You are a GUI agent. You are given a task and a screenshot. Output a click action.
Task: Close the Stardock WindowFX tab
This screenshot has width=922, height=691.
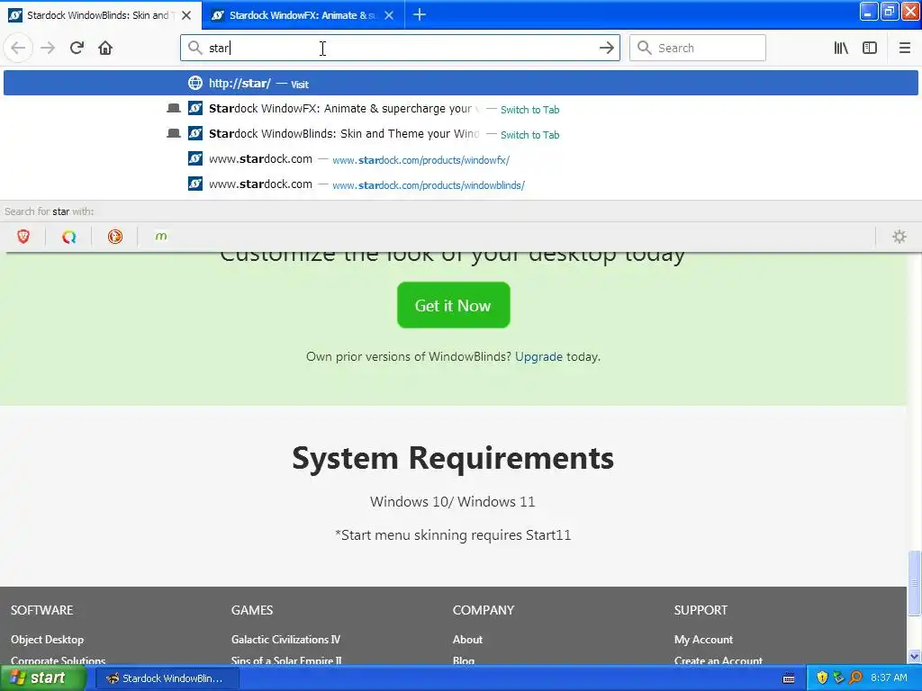click(x=389, y=15)
